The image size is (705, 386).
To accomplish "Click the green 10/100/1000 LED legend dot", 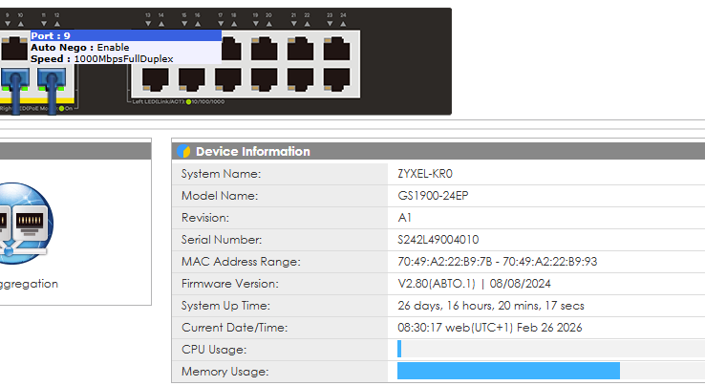I will coord(188,101).
